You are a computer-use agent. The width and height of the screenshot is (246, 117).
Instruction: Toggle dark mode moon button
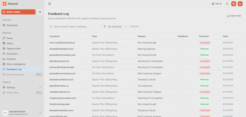240,4
